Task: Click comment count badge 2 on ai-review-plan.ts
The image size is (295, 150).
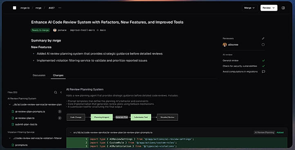Action: (60, 118)
